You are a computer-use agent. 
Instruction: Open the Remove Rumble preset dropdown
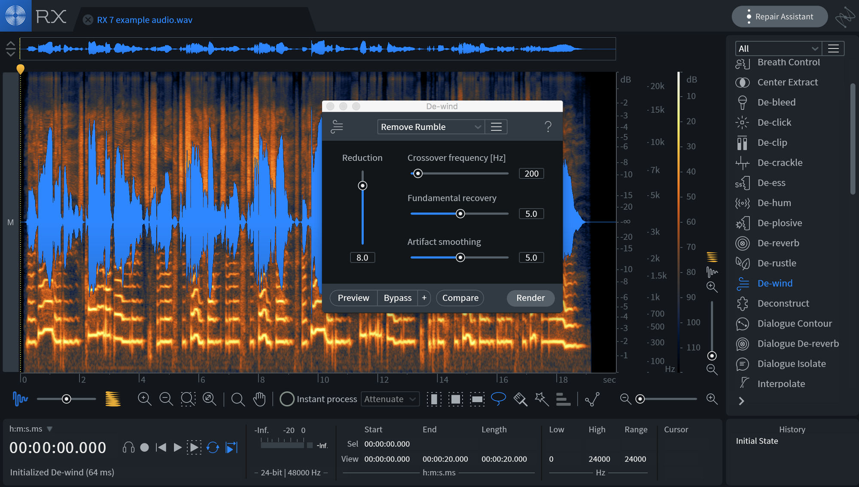pos(430,127)
